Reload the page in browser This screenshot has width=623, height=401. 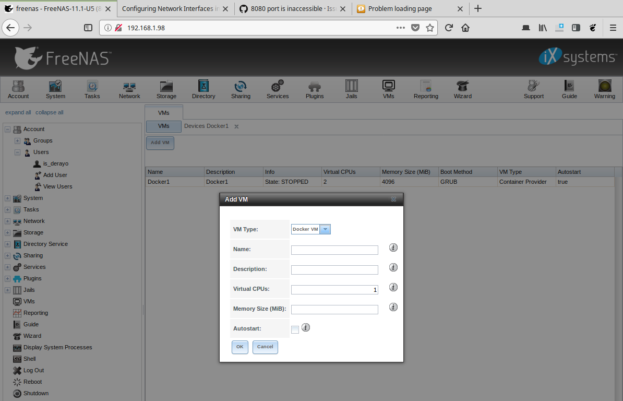tap(449, 28)
